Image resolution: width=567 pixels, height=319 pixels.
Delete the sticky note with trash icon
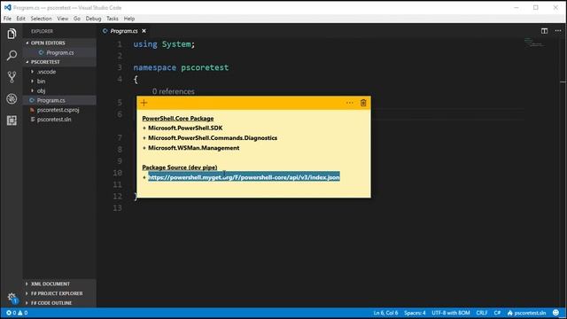click(363, 103)
